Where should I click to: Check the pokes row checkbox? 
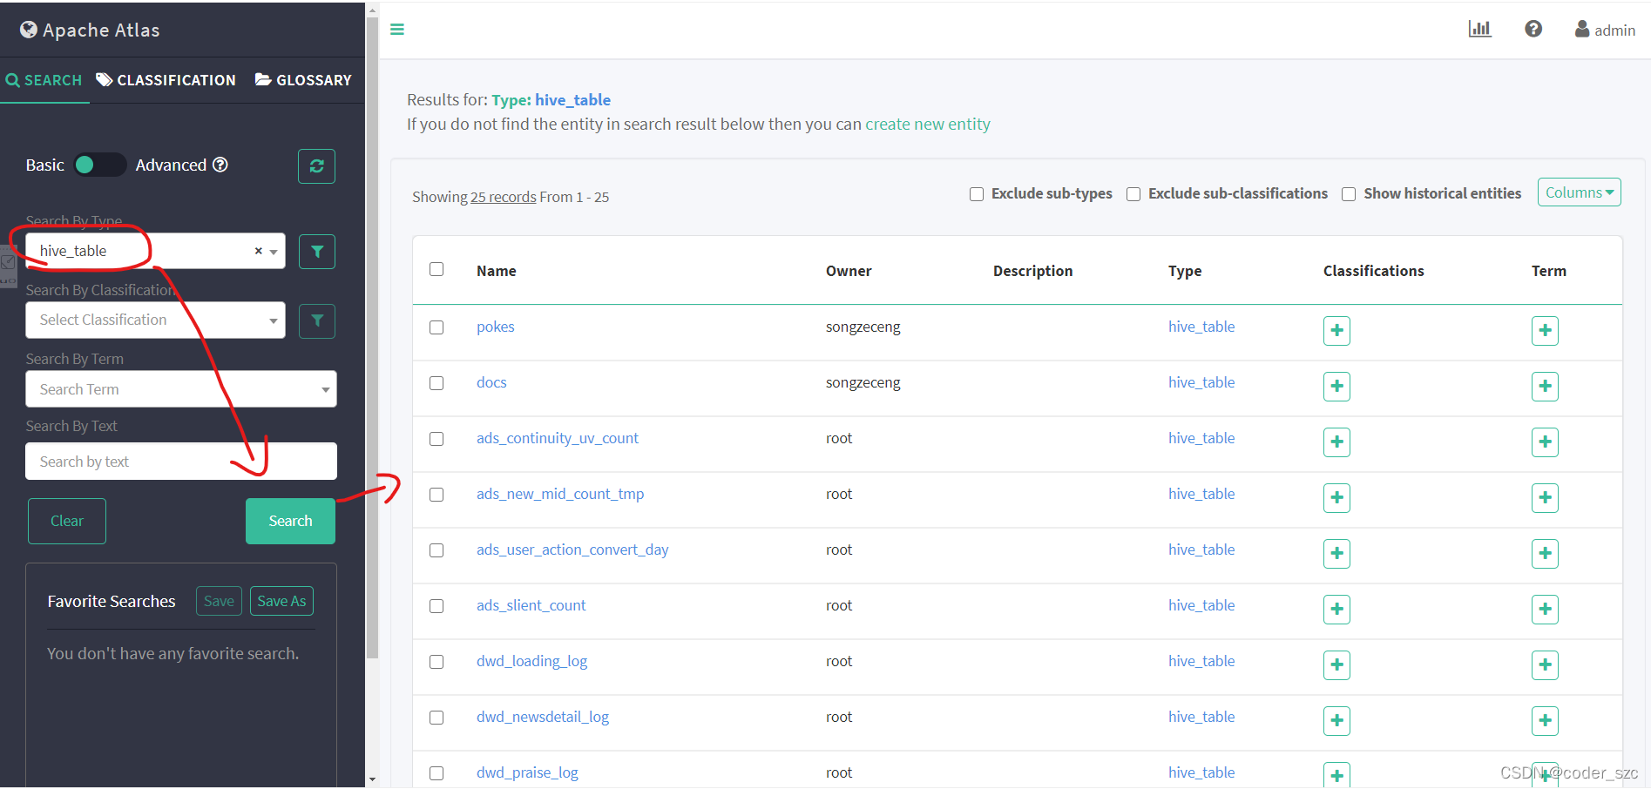pos(436,327)
